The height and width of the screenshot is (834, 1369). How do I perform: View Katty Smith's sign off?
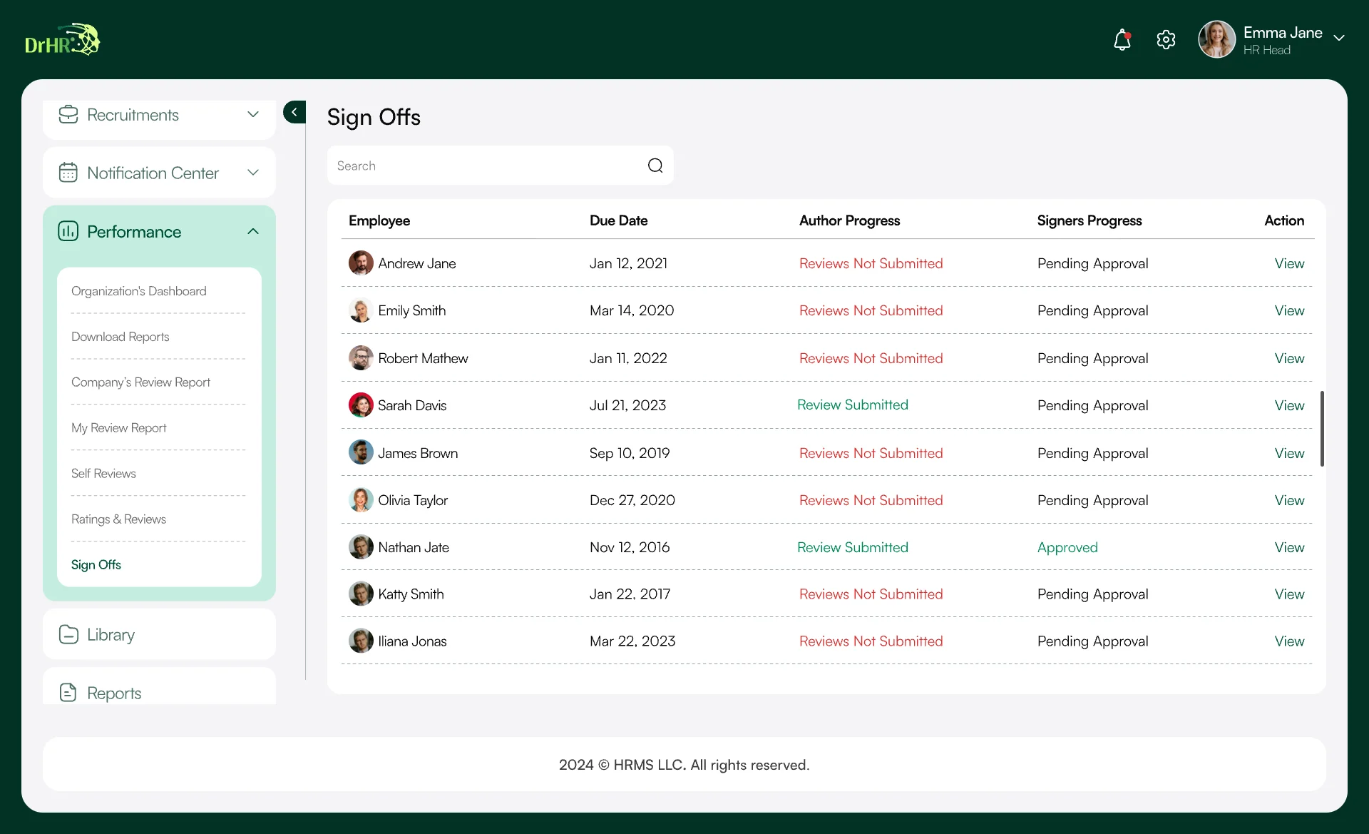tap(1289, 594)
